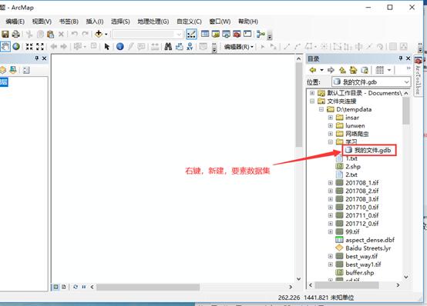Click the Find binoculars icon
The width and height of the screenshot is (427, 306).
coord(168,46)
